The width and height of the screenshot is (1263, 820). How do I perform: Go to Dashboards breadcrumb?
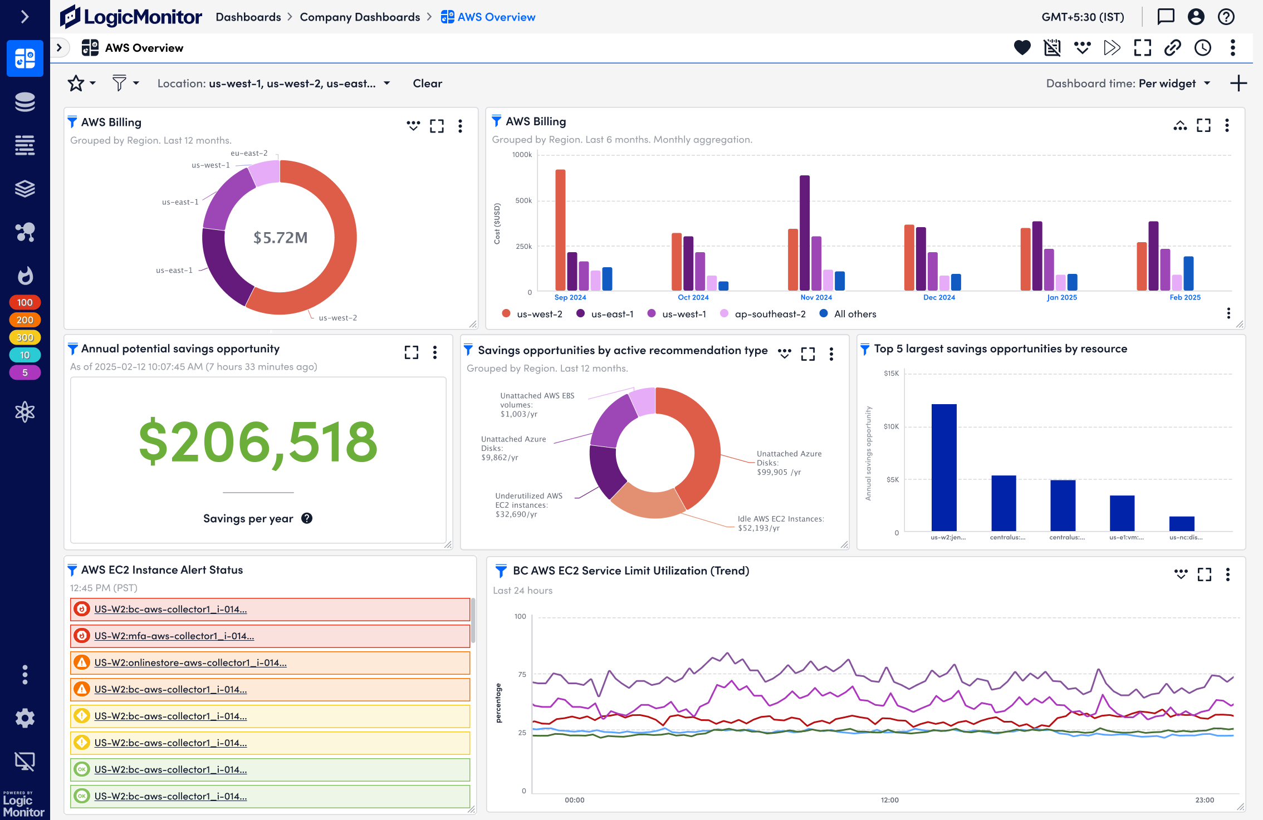(248, 17)
